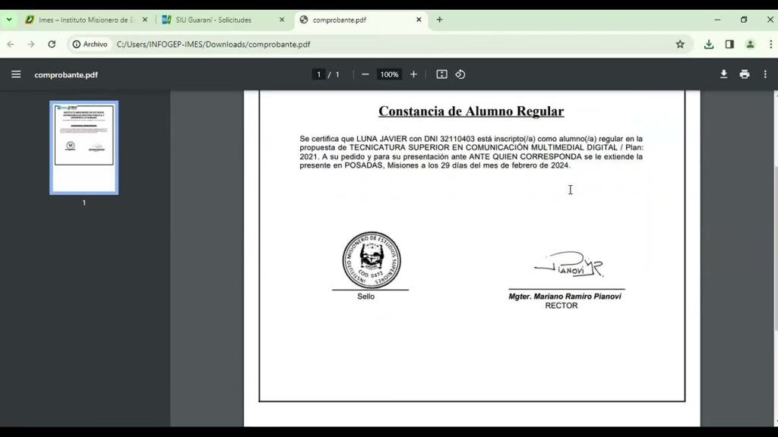The image size is (778, 437).
Task: Rotate the document counterclockwise
Action: point(460,74)
